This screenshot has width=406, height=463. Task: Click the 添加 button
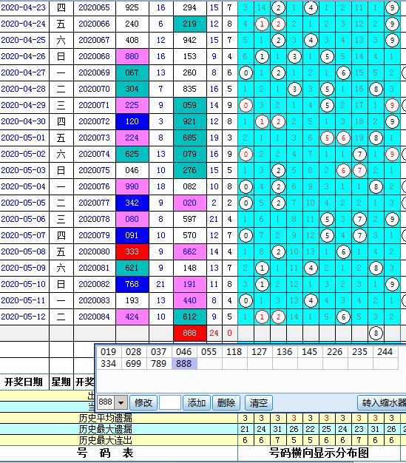pos(197,402)
